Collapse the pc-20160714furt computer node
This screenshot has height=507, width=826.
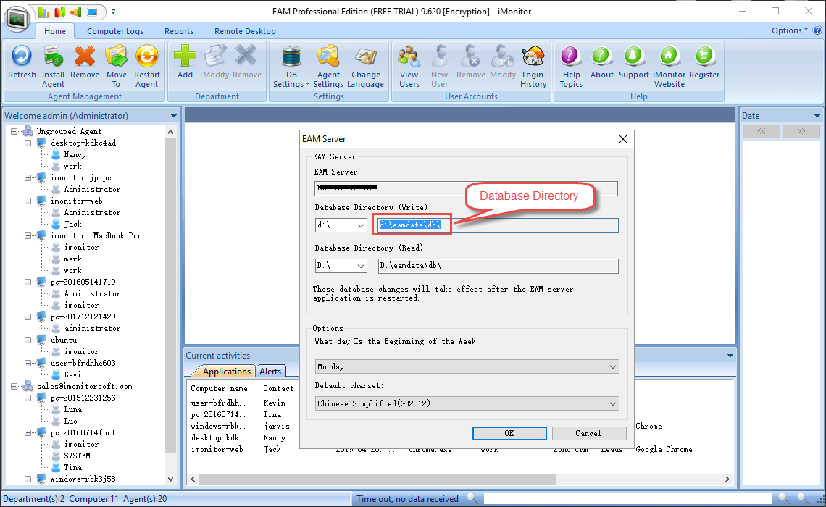click(x=28, y=432)
